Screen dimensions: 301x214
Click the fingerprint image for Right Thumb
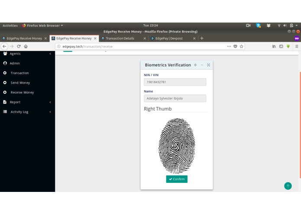coord(177,146)
